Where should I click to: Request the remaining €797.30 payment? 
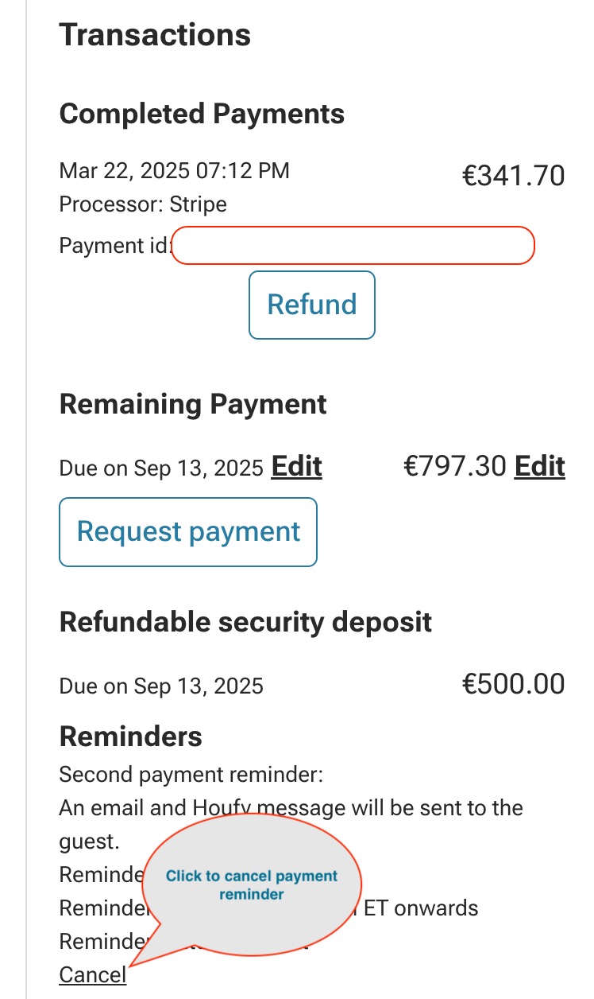(x=187, y=531)
